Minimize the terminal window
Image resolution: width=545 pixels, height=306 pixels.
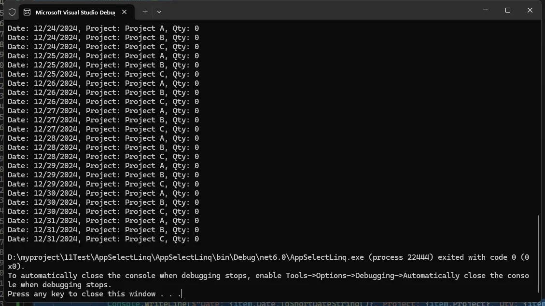[486, 10]
